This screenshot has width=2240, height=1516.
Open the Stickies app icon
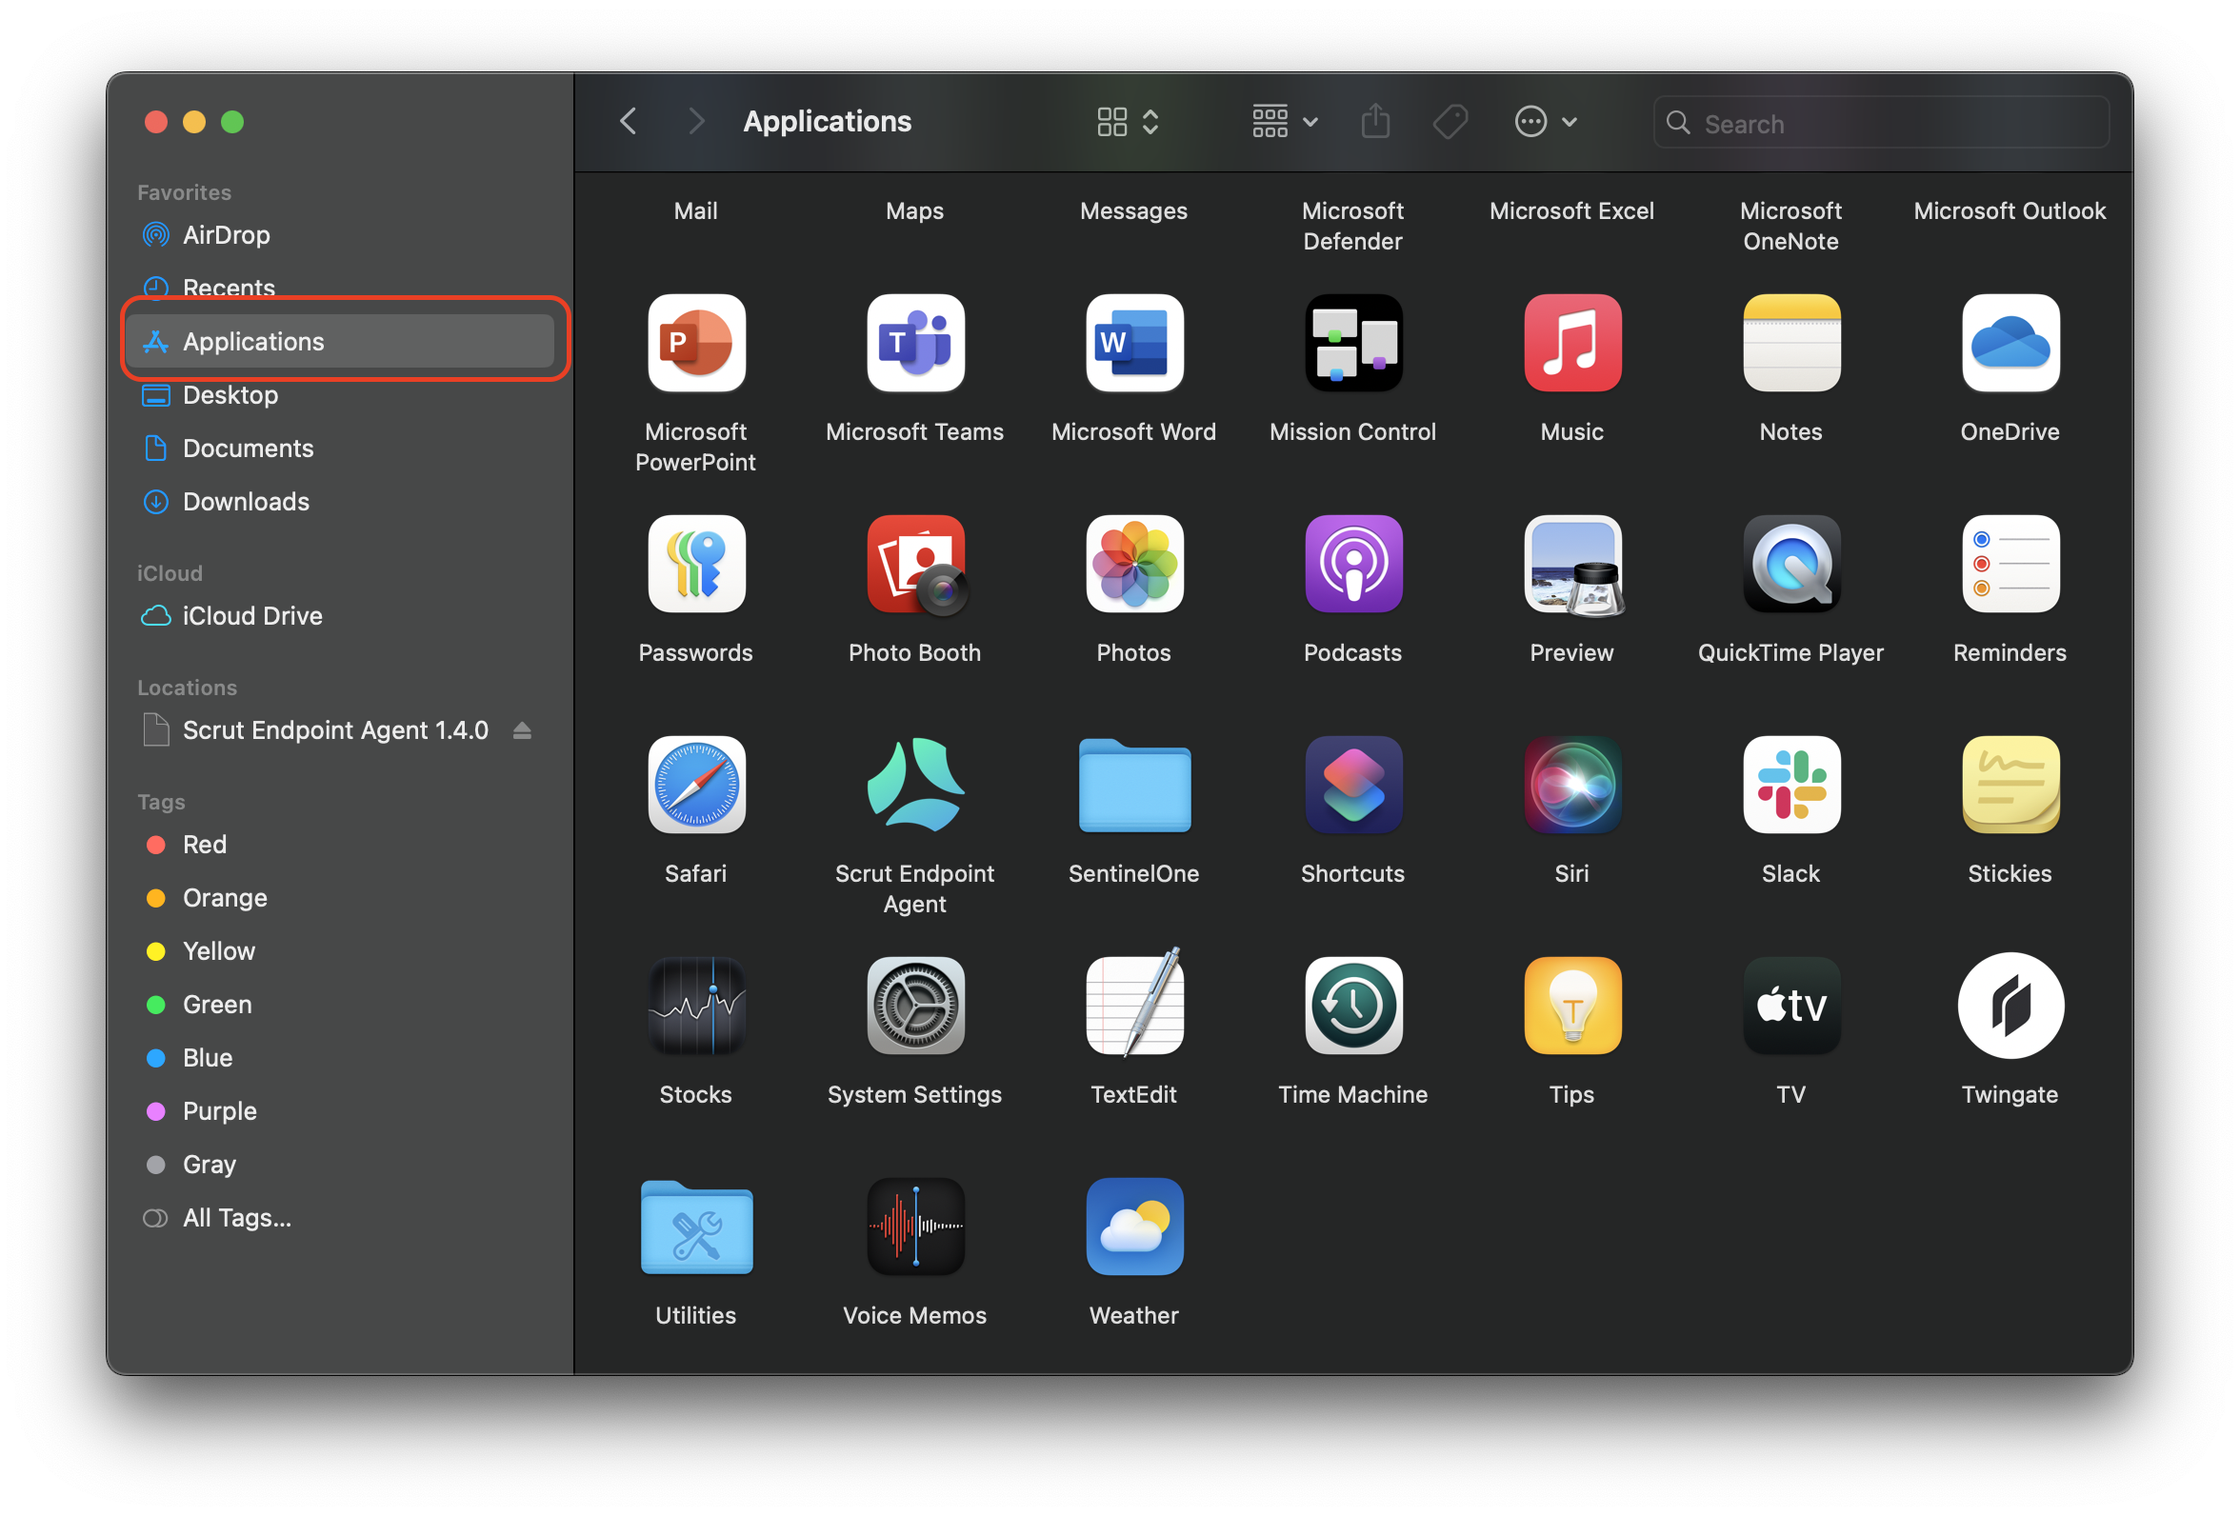pyautogui.click(x=2010, y=785)
